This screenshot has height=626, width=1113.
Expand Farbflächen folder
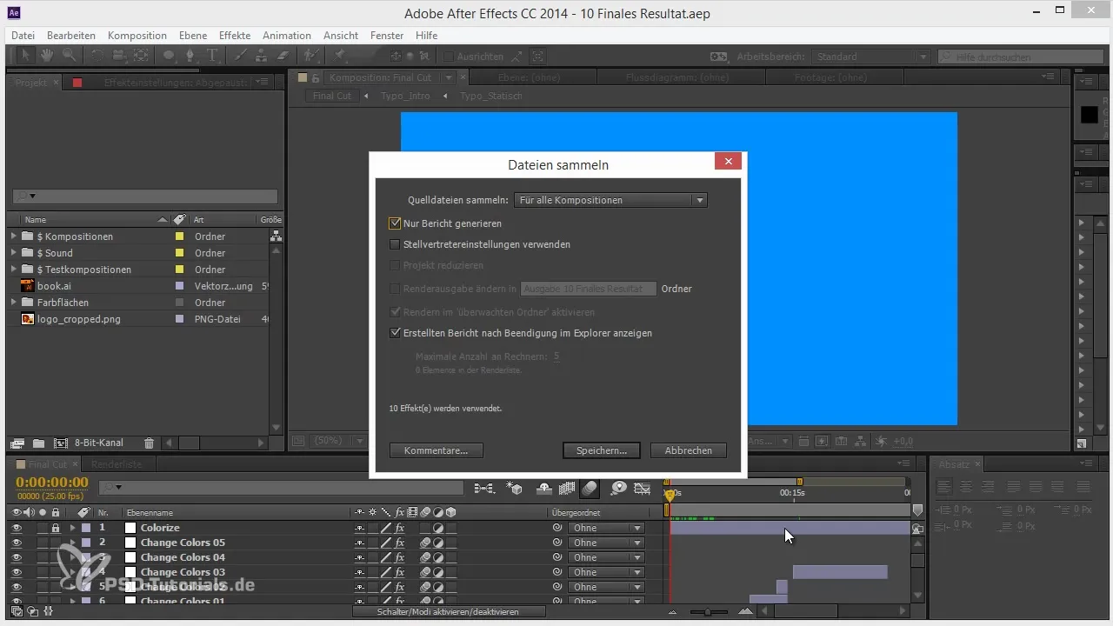14,303
